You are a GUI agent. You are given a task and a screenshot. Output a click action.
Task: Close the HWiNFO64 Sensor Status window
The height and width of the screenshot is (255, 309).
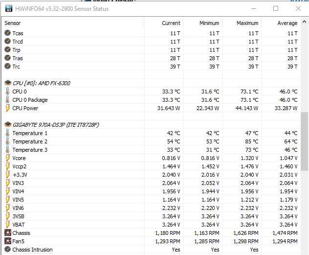(298, 8)
